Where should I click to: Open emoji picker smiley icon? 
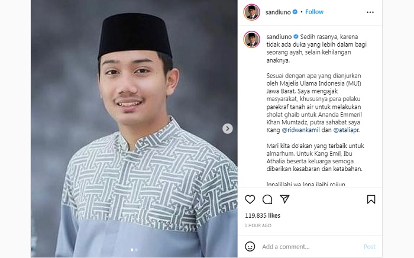point(250,247)
